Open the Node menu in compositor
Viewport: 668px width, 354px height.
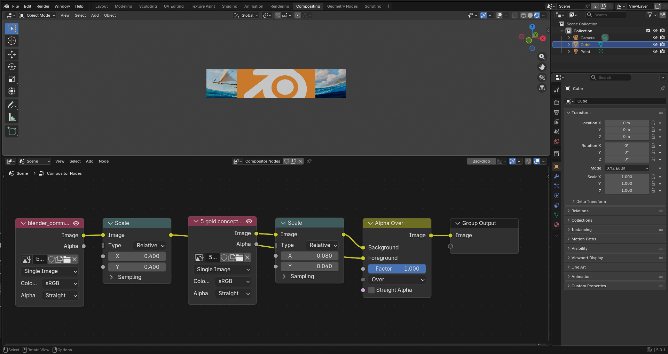(103, 161)
